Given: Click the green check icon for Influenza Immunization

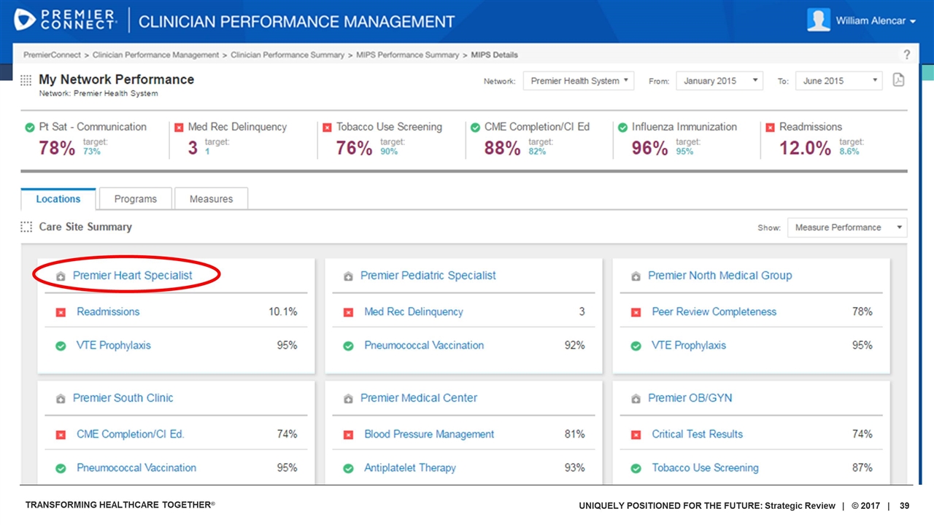Looking at the screenshot, I should [x=622, y=128].
